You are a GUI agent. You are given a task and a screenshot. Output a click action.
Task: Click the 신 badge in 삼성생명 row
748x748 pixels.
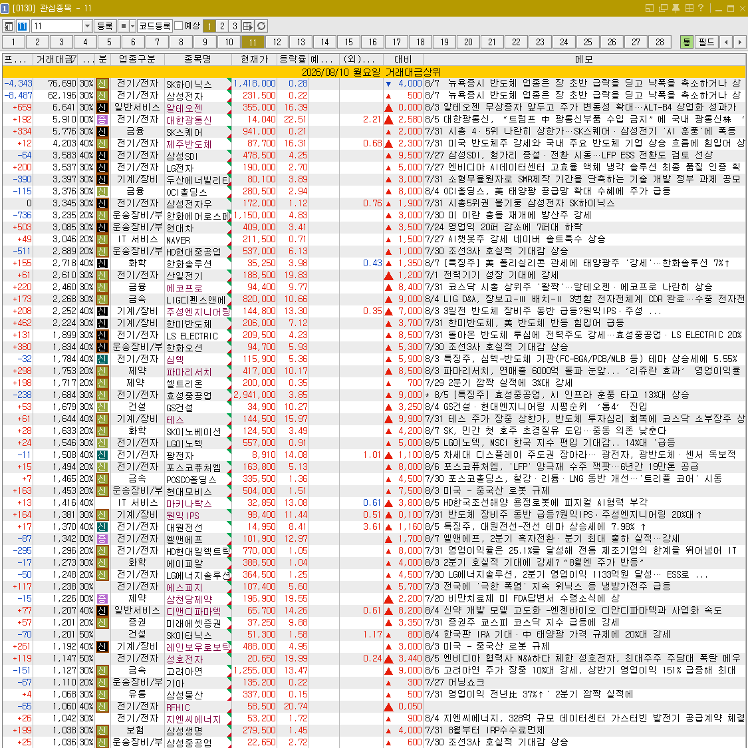pos(102,730)
